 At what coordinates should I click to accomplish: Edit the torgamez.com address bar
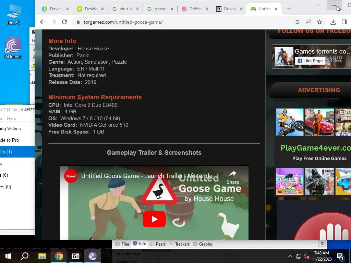tap(184, 22)
